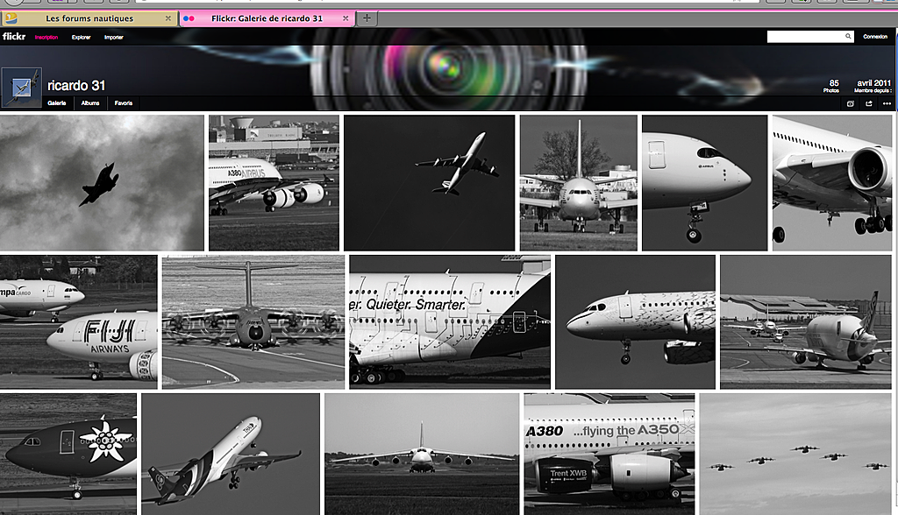Click the share icon
The image size is (898, 515).
pyautogui.click(x=869, y=103)
